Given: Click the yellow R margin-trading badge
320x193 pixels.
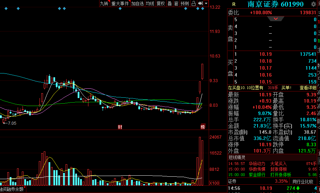Looking at the screenshot, I should point(234,4).
